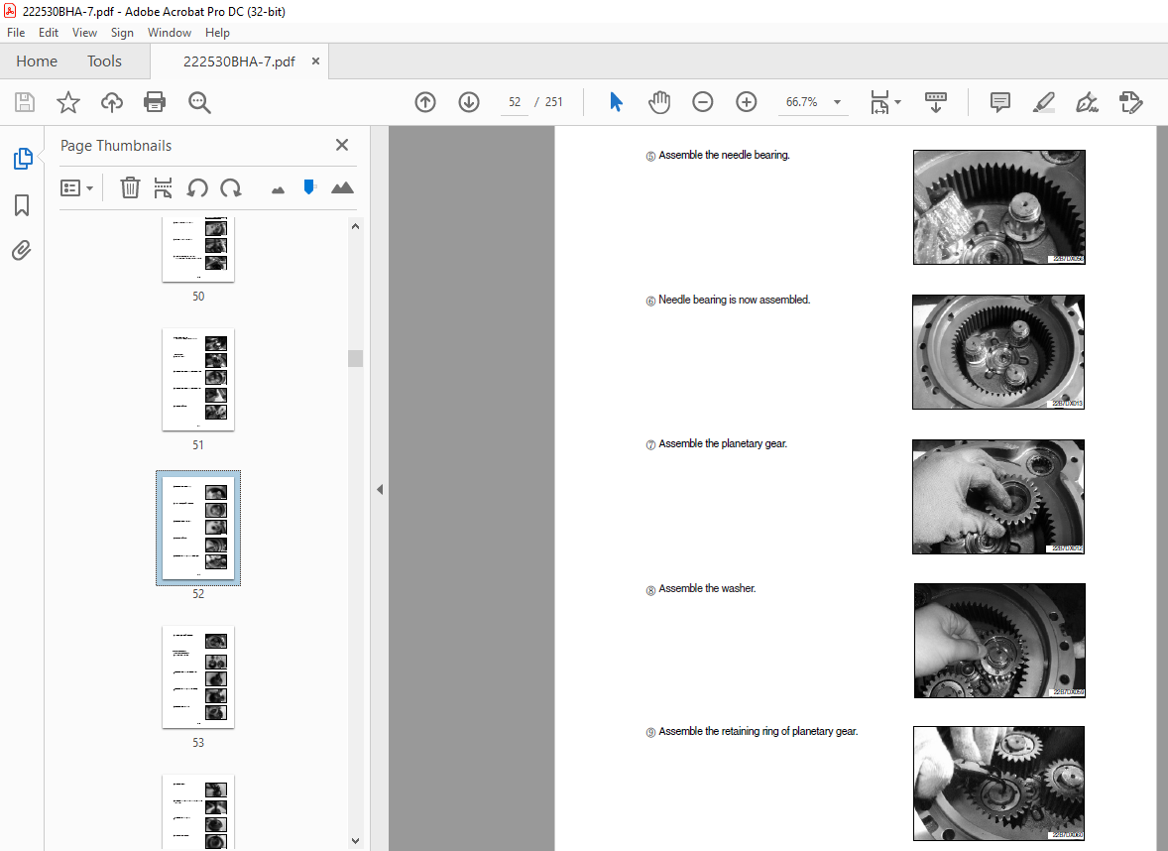This screenshot has height=851, width=1168.
Task: Switch to the Tools tab
Action: click(104, 61)
